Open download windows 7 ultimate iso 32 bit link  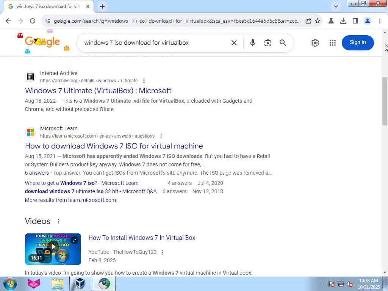click(x=91, y=191)
